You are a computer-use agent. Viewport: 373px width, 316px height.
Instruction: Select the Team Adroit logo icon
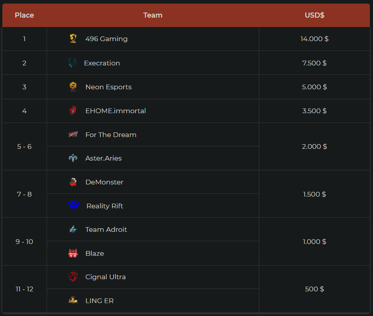click(73, 229)
